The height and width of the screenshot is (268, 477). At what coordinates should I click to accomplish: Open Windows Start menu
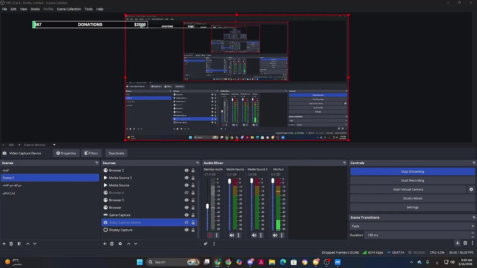pyautogui.click(x=140, y=262)
